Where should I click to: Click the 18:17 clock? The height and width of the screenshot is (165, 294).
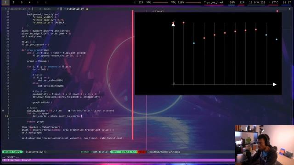(287, 2)
